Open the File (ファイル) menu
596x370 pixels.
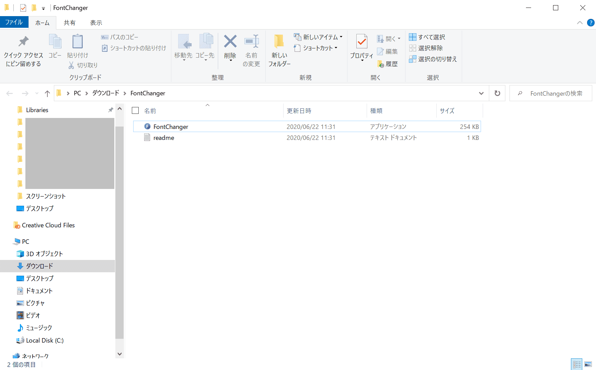pos(14,22)
